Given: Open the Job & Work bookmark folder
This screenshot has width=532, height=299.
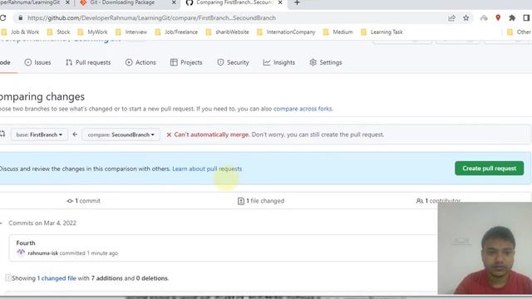Looking at the screenshot, I should pos(20,32).
